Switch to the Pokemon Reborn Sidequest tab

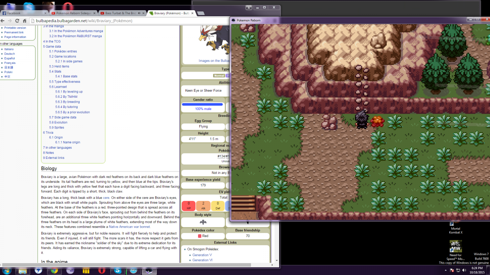tap(74, 13)
